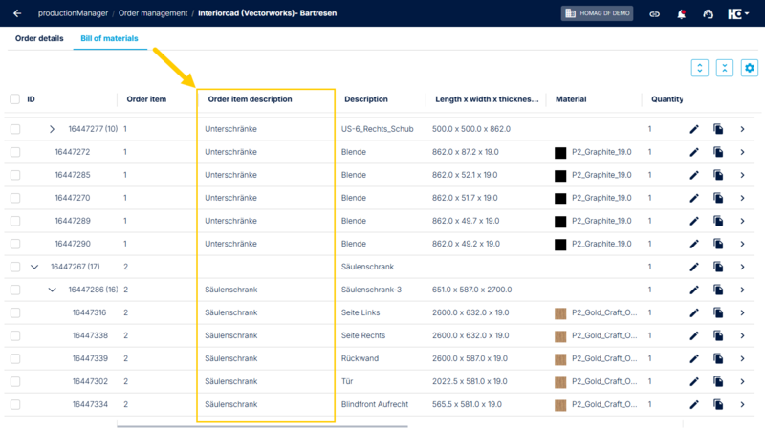Toggle the select-all checkbox in header
765x430 pixels.
click(15, 99)
